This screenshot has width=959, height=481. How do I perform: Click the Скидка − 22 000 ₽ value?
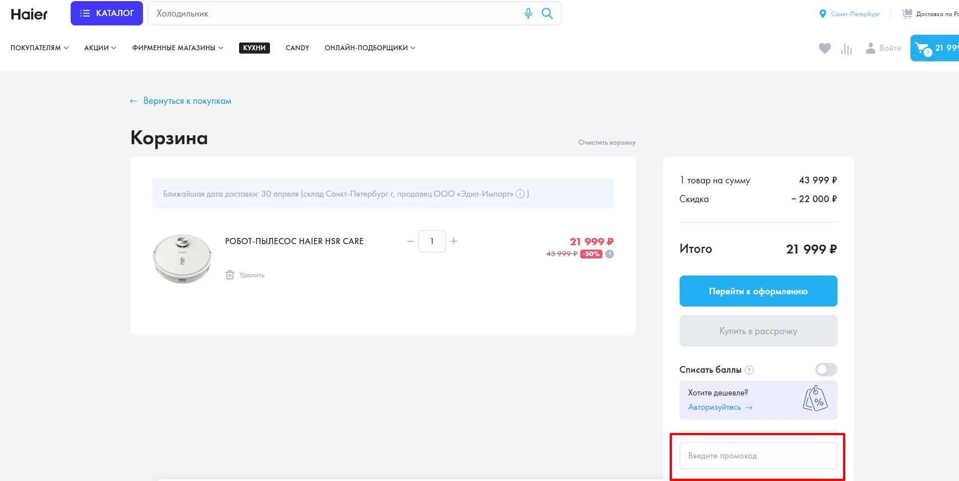click(x=814, y=199)
